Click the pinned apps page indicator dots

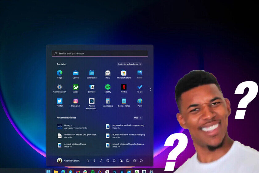(x=150, y=89)
